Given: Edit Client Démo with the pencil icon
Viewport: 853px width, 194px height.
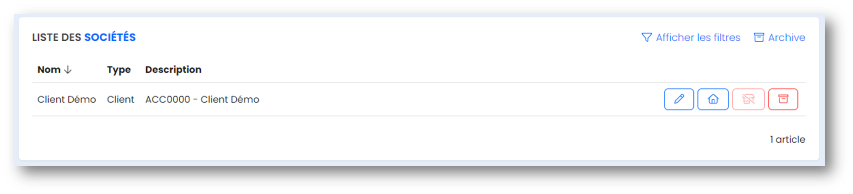Looking at the screenshot, I should click(x=679, y=99).
